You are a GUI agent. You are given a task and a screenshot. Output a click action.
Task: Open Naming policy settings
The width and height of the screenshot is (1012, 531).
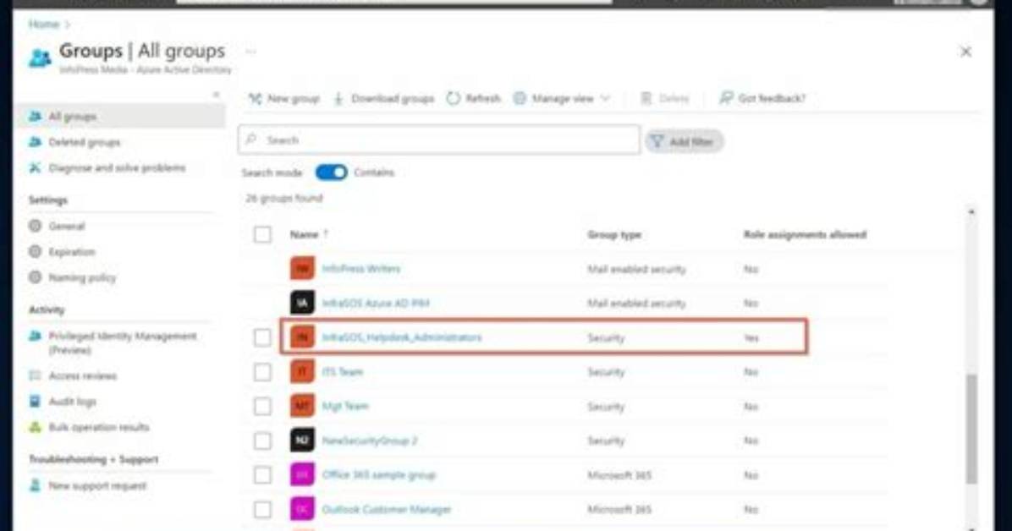(x=82, y=277)
